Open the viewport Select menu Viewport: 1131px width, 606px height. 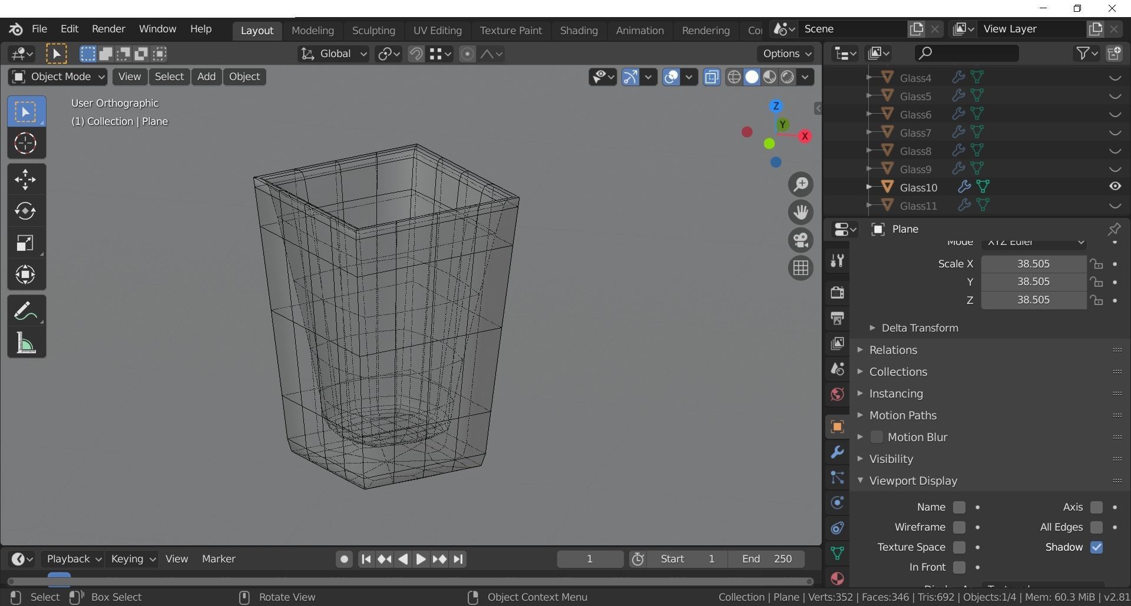coord(169,77)
